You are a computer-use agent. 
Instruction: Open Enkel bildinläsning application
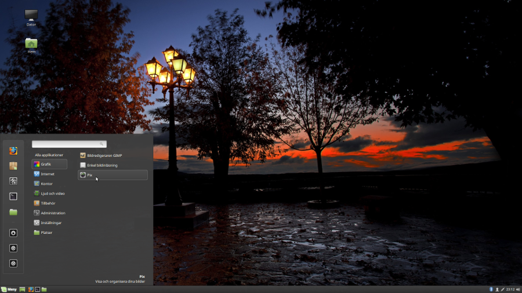pyautogui.click(x=102, y=165)
